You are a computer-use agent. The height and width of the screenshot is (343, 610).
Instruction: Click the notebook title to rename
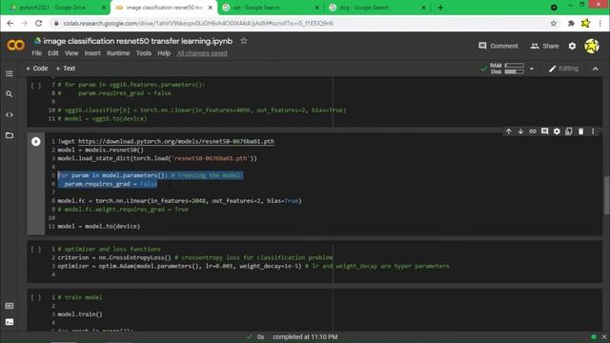point(137,41)
